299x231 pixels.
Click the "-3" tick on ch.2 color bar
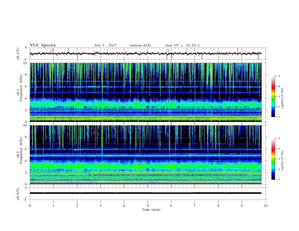[279, 139]
